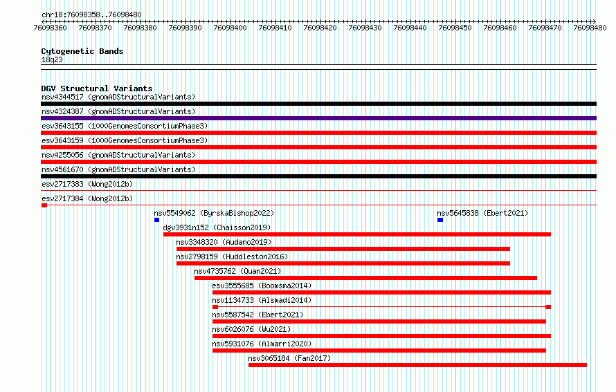Open variant label nsv2798159 (Huddleston2016)
Viewport: 616px width, 392px height.
coord(232,256)
